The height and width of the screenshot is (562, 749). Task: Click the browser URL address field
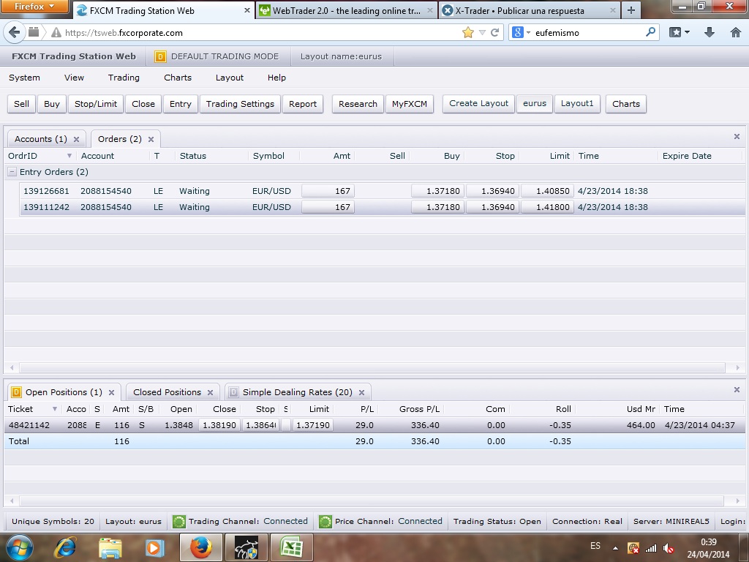(x=262, y=32)
